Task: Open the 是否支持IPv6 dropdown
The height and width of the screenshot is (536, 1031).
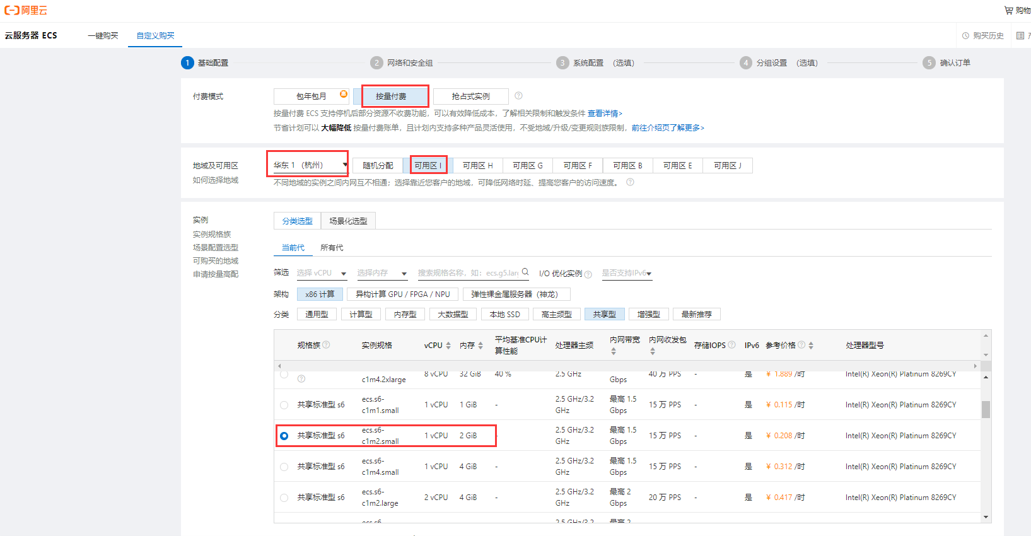Action: coord(627,273)
